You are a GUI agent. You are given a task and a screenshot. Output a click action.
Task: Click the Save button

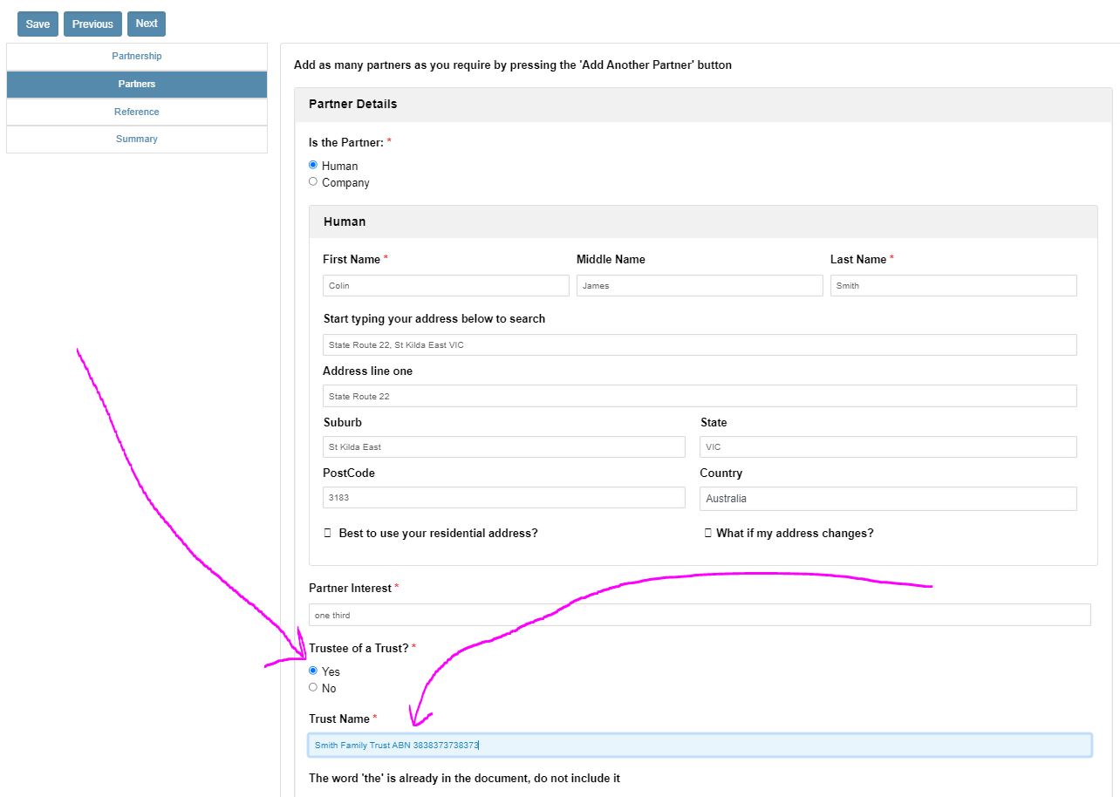tap(38, 24)
